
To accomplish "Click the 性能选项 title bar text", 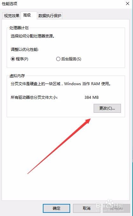I will (x=10, y=3).
